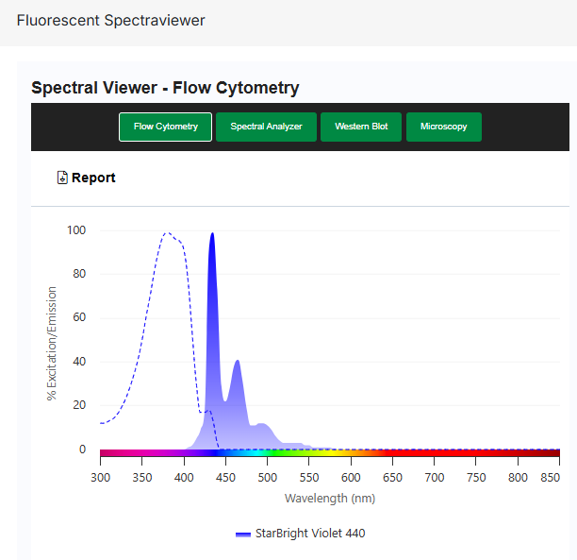Viewport: 577px width, 560px height.
Task: Click the StarBright Violet 440 legend swatch
Action: coord(243,534)
